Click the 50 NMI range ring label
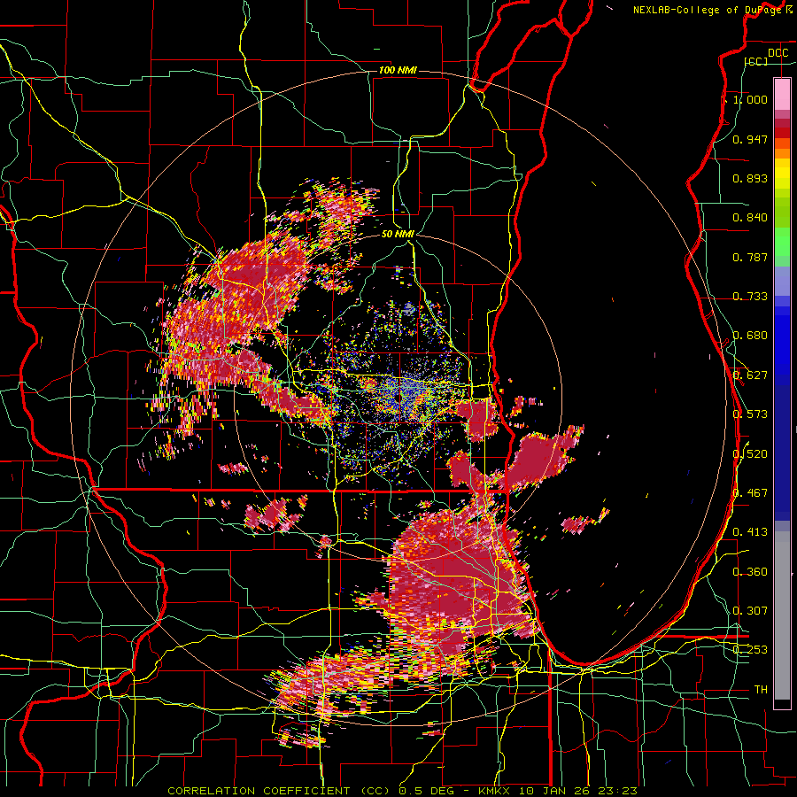Viewport: 797px width, 797px height. 398,234
